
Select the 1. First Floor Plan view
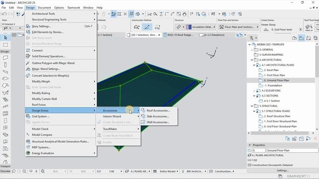coord(274,75)
